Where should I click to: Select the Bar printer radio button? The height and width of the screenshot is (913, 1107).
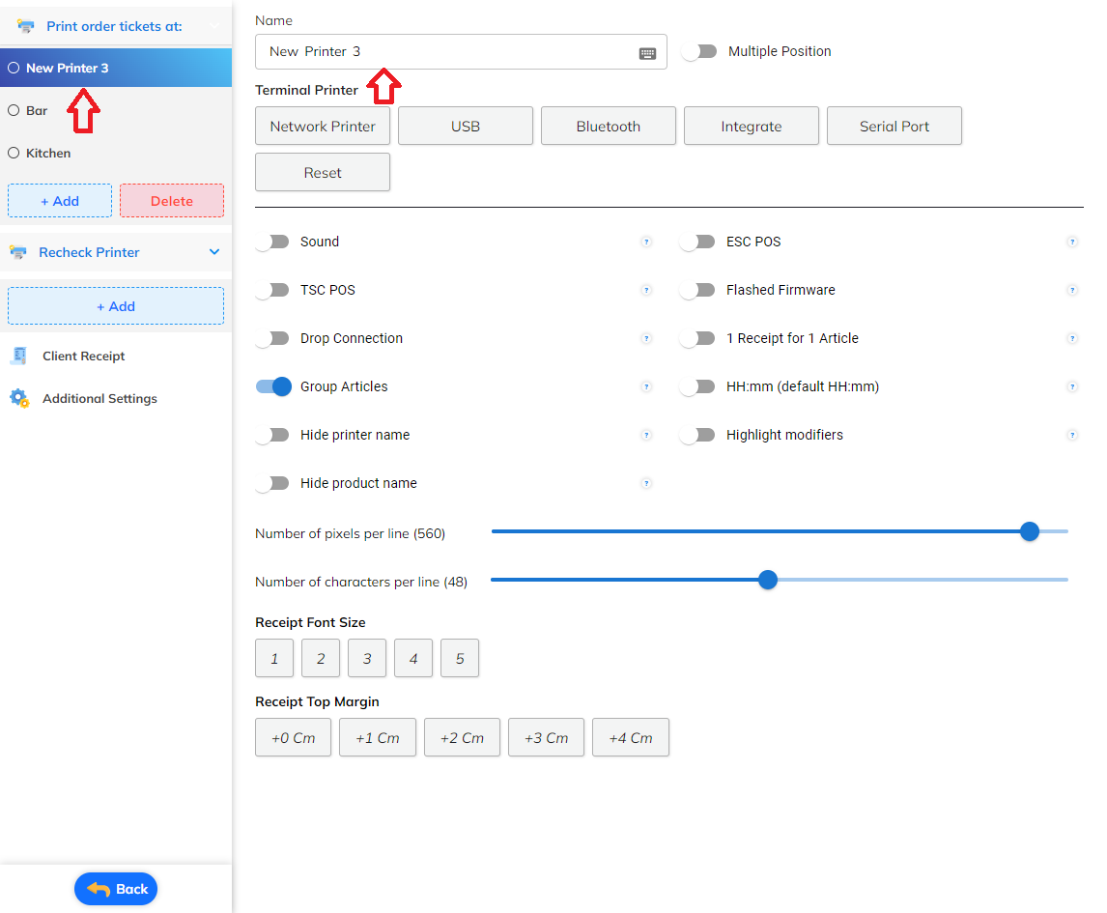(x=14, y=110)
